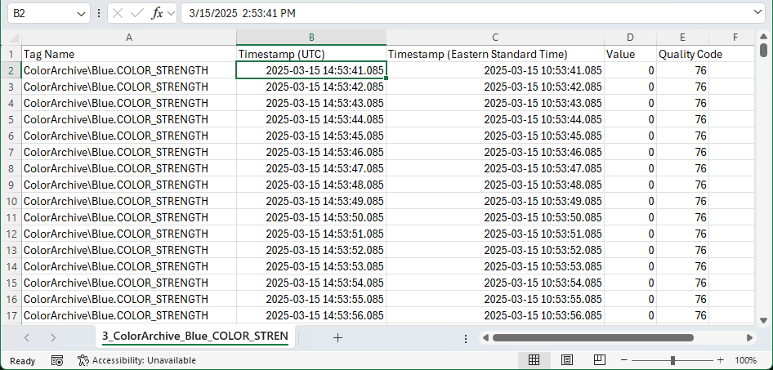Zoom out with the minus button

624,361
